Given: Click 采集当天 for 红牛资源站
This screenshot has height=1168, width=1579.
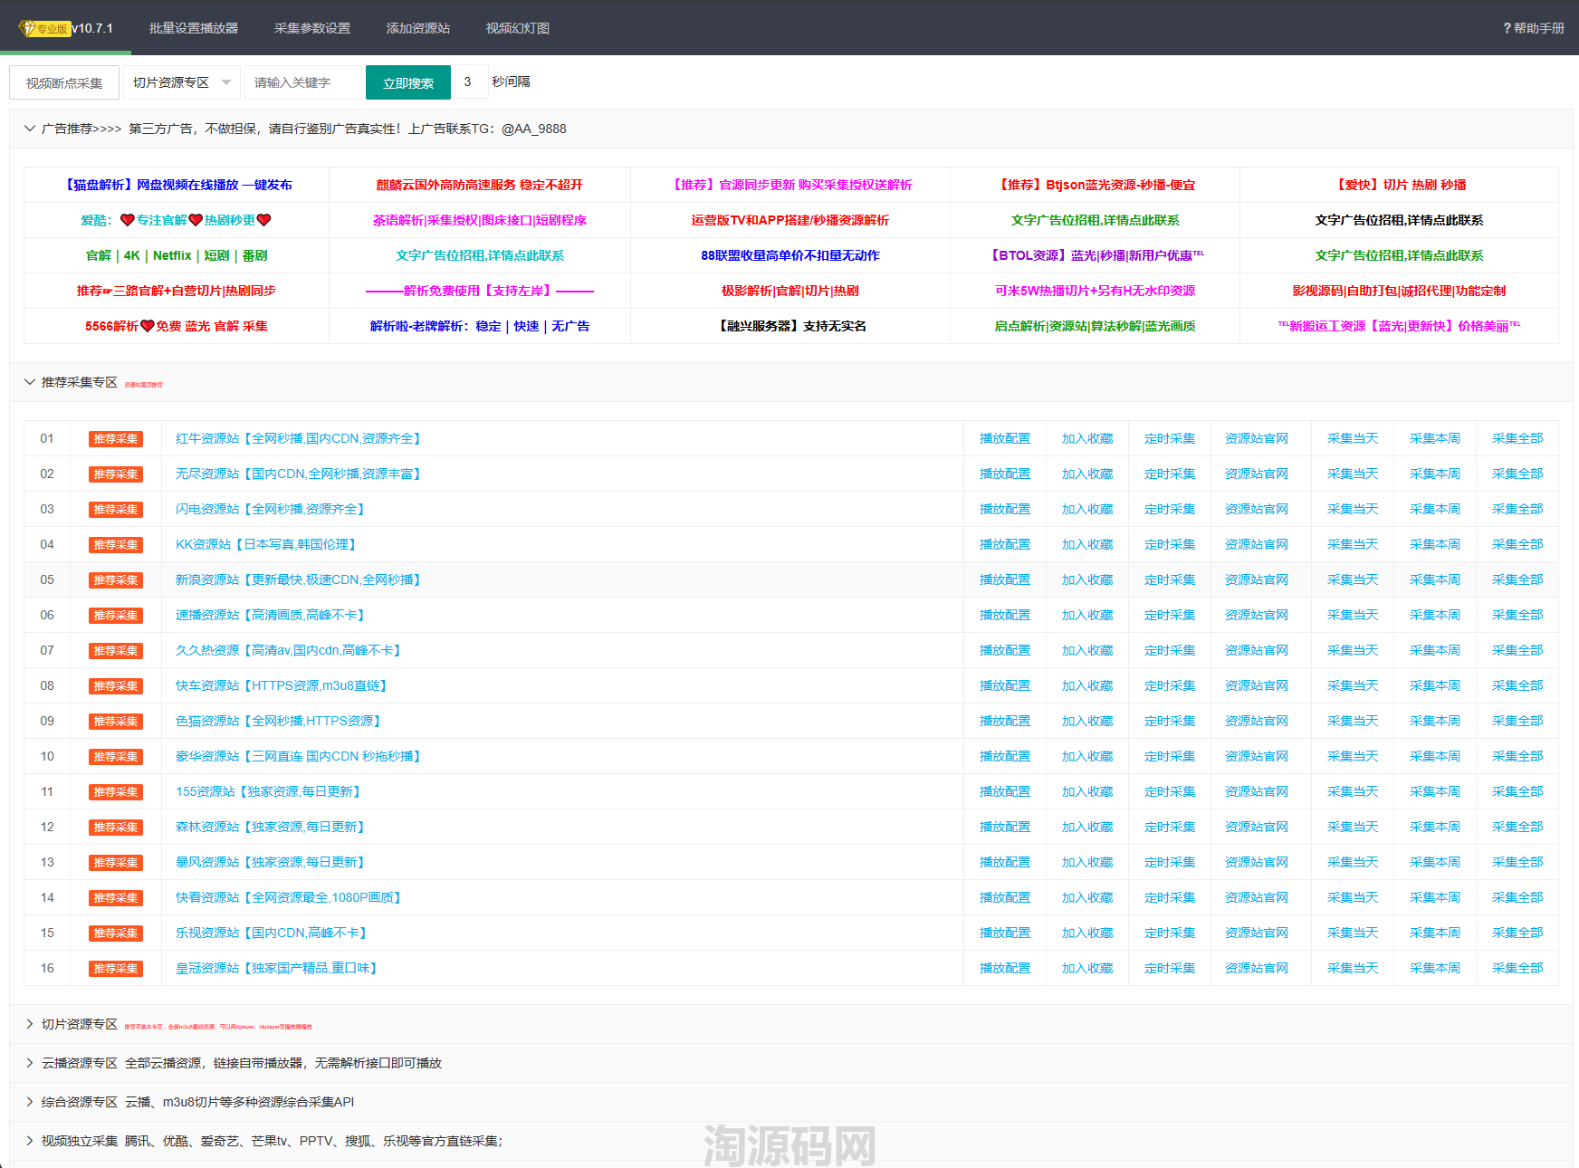Looking at the screenshot, I should coord(1353,438).
